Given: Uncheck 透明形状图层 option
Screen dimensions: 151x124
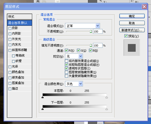Looking at the screenshot, I should 66,68.
